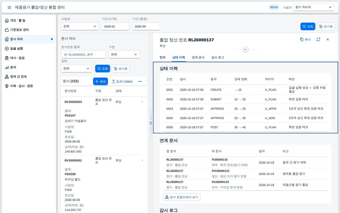Open chevron for document RV26000003

coord(142,102)
